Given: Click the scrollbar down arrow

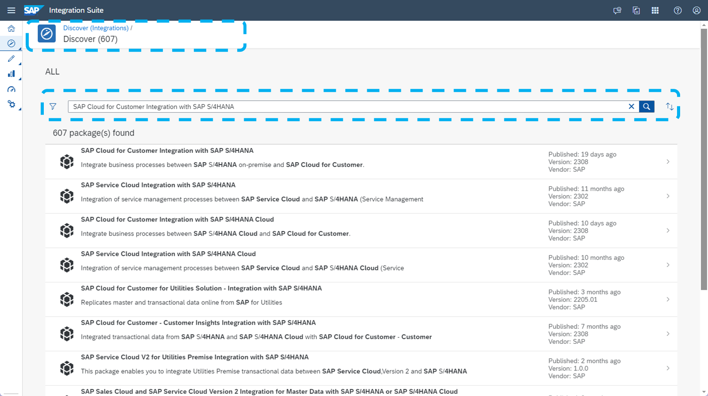Looking at the screenshot, I should (704, 392).
